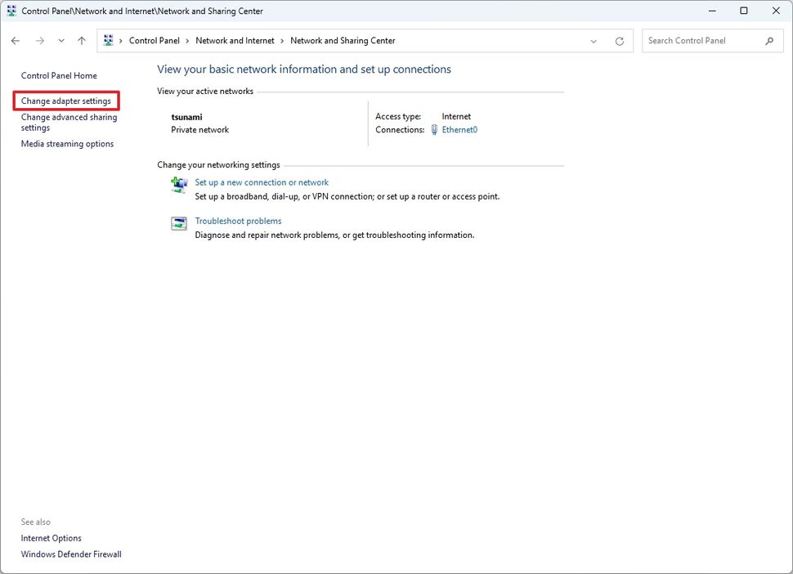Open Change advanced sharing settings
793x574 pixels.
click(68, 122)
